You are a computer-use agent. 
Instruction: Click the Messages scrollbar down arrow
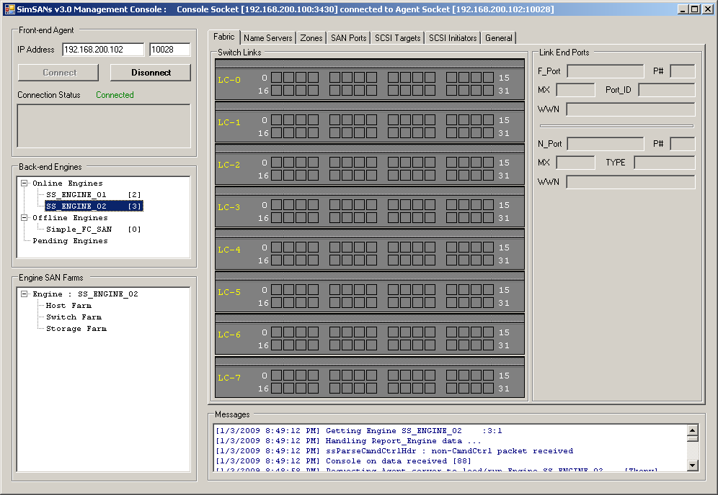(x=692, y=466)
